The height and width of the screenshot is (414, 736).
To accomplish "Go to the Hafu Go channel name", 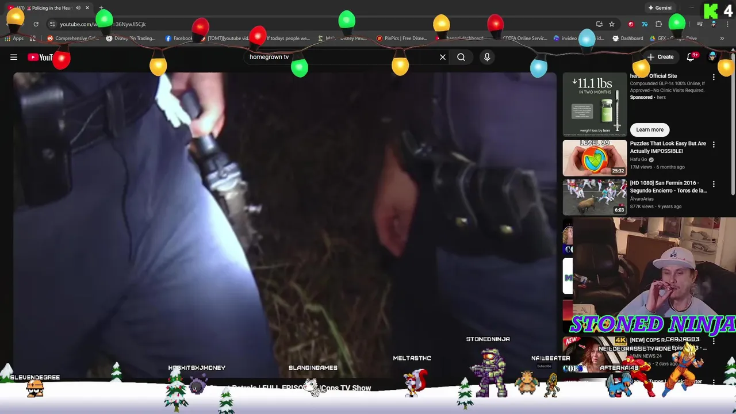I will (638, 159).
